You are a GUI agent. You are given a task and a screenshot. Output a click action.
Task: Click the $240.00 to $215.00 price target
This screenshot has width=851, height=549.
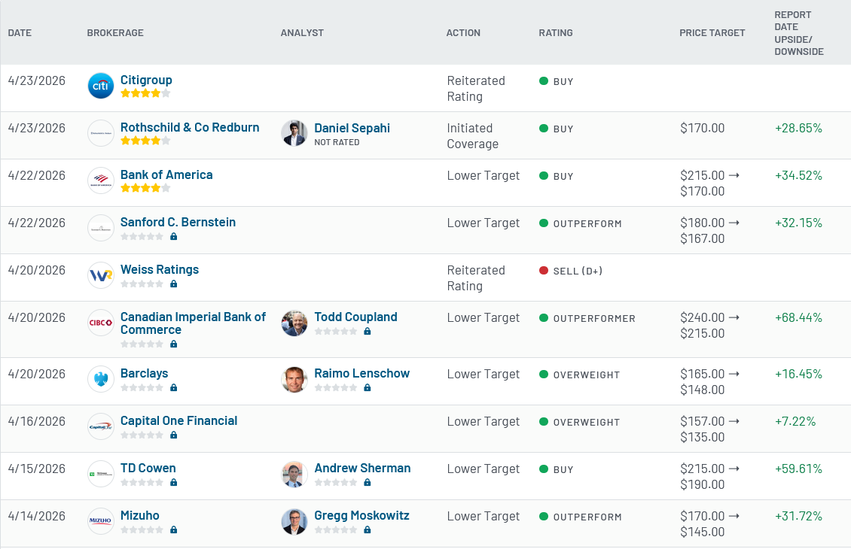pos(710,325)
